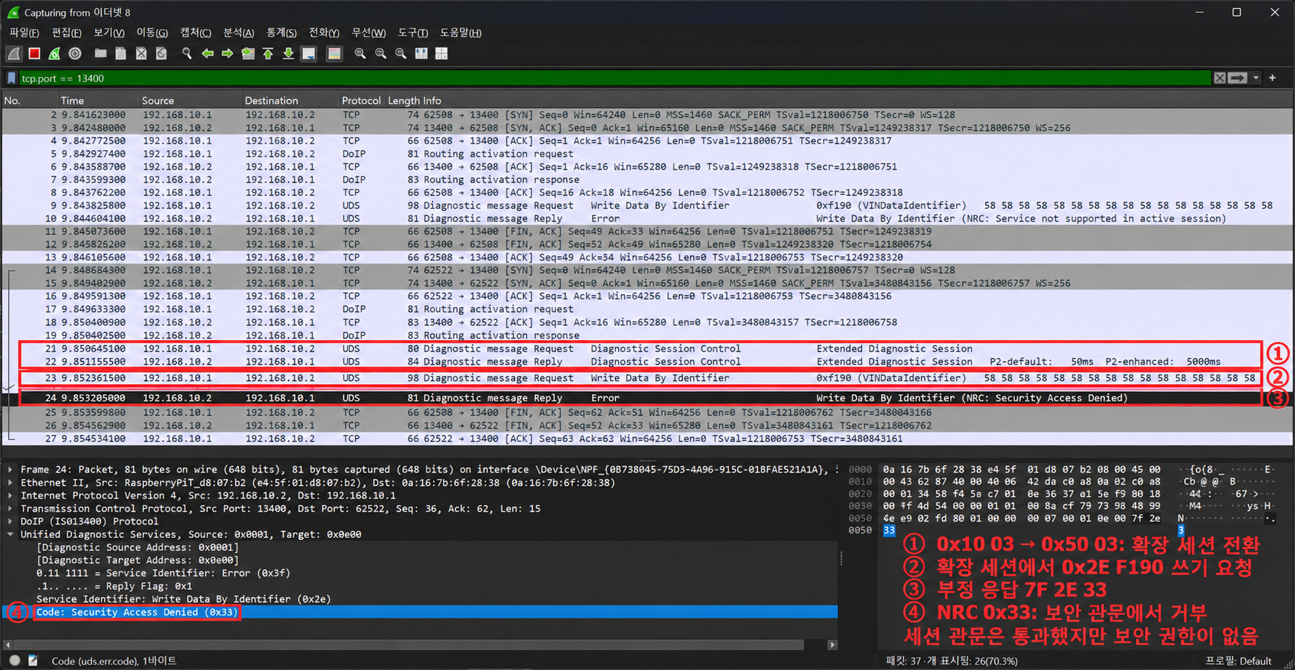Expand the Ethernet II details row
1295x670 pixels.
pyautogui.click(x=10, y=483)
